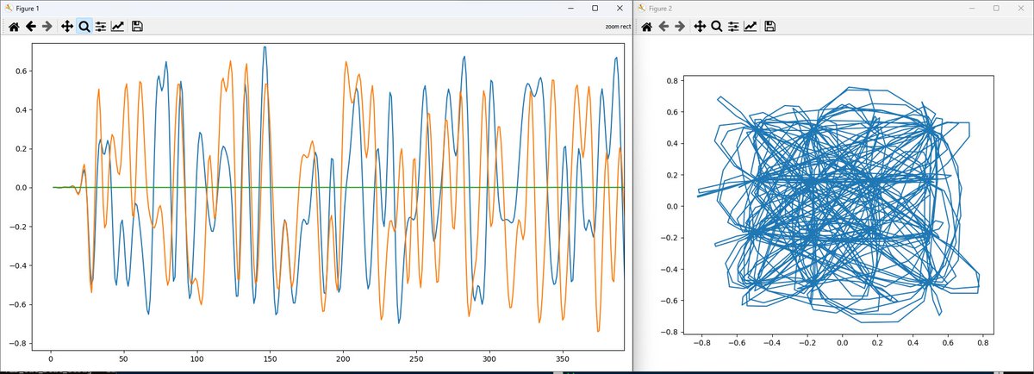
Task: Click the green zero line in Figure 1 plot
Action: [x=345, y=187]
